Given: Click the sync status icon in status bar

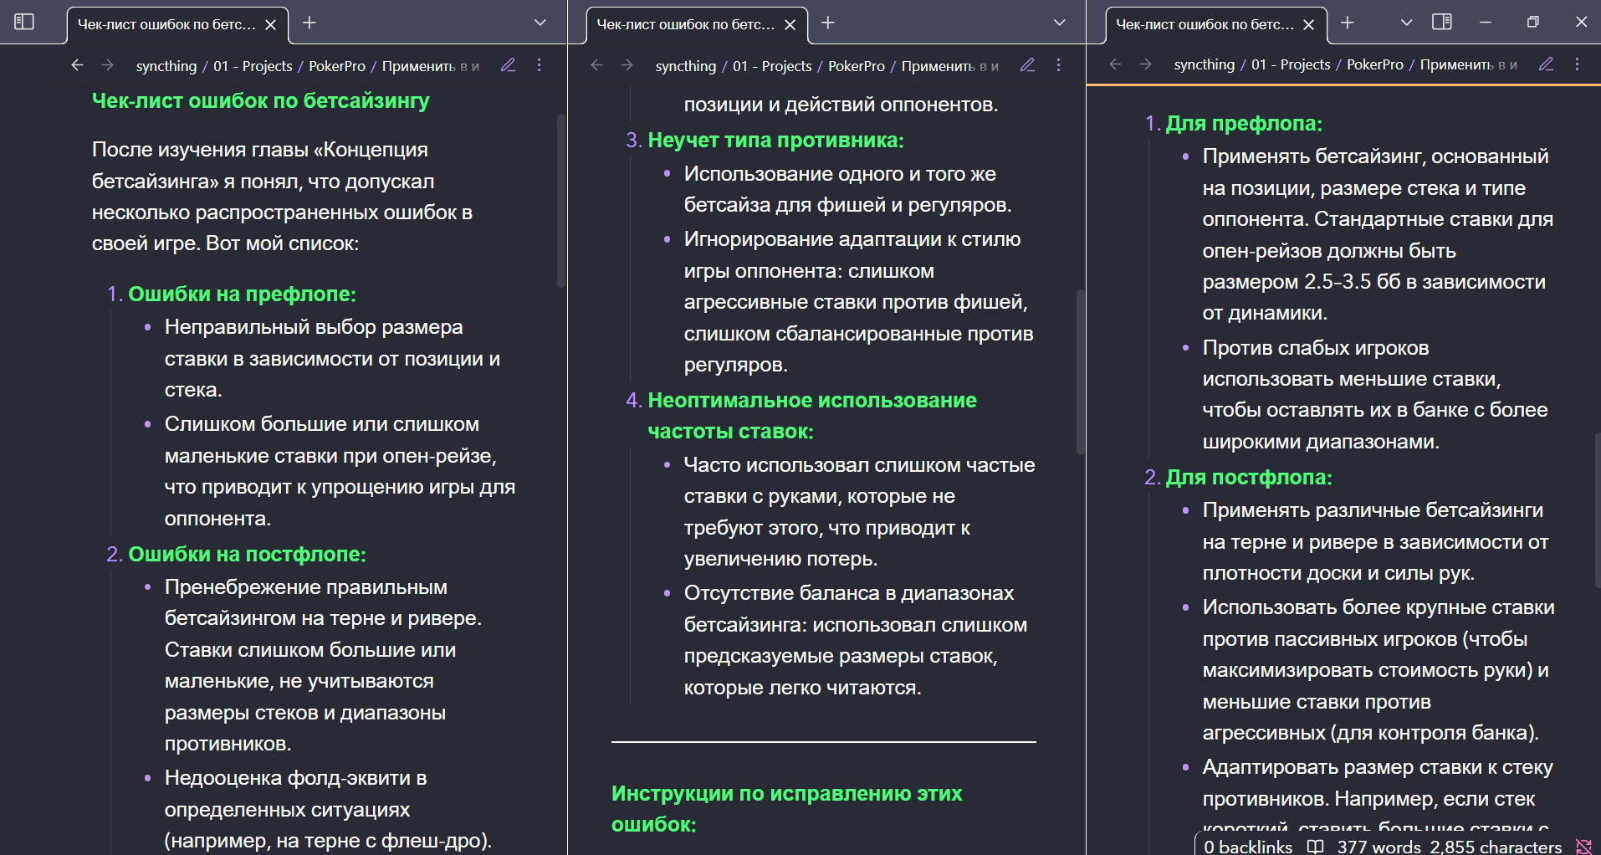Looking at the screenshot, I should (1583, 847).
